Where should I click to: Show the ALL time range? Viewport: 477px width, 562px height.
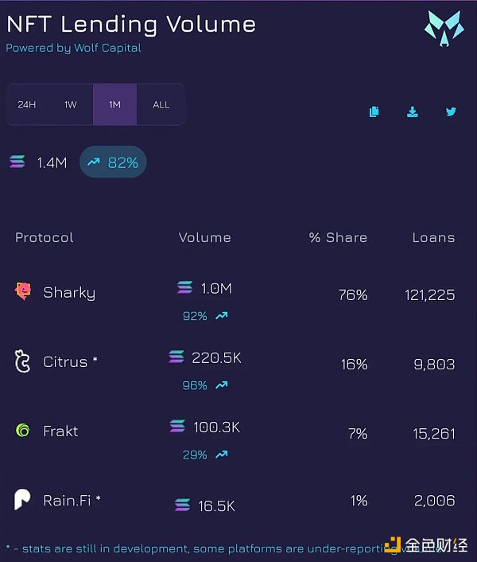tap(161, 104)
